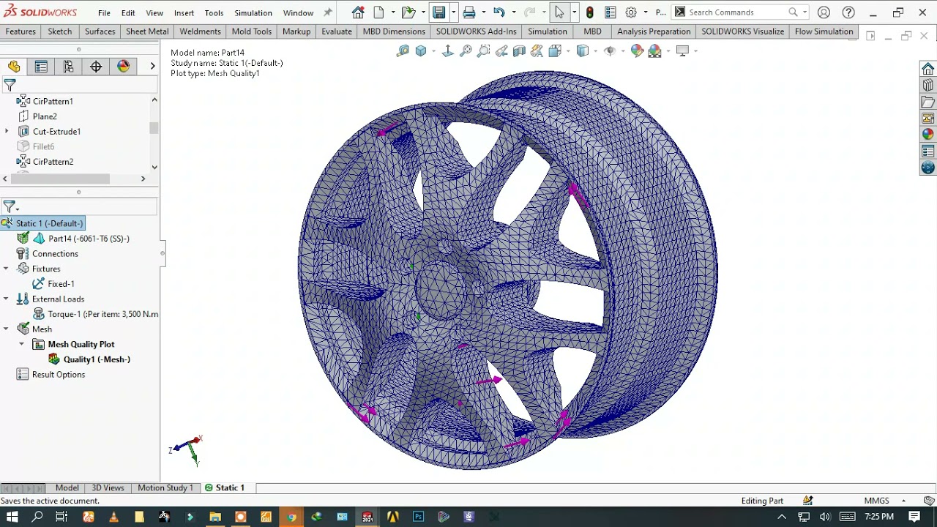Switch to the Sheet Metal ribbon tab

(x=147, y=31)
